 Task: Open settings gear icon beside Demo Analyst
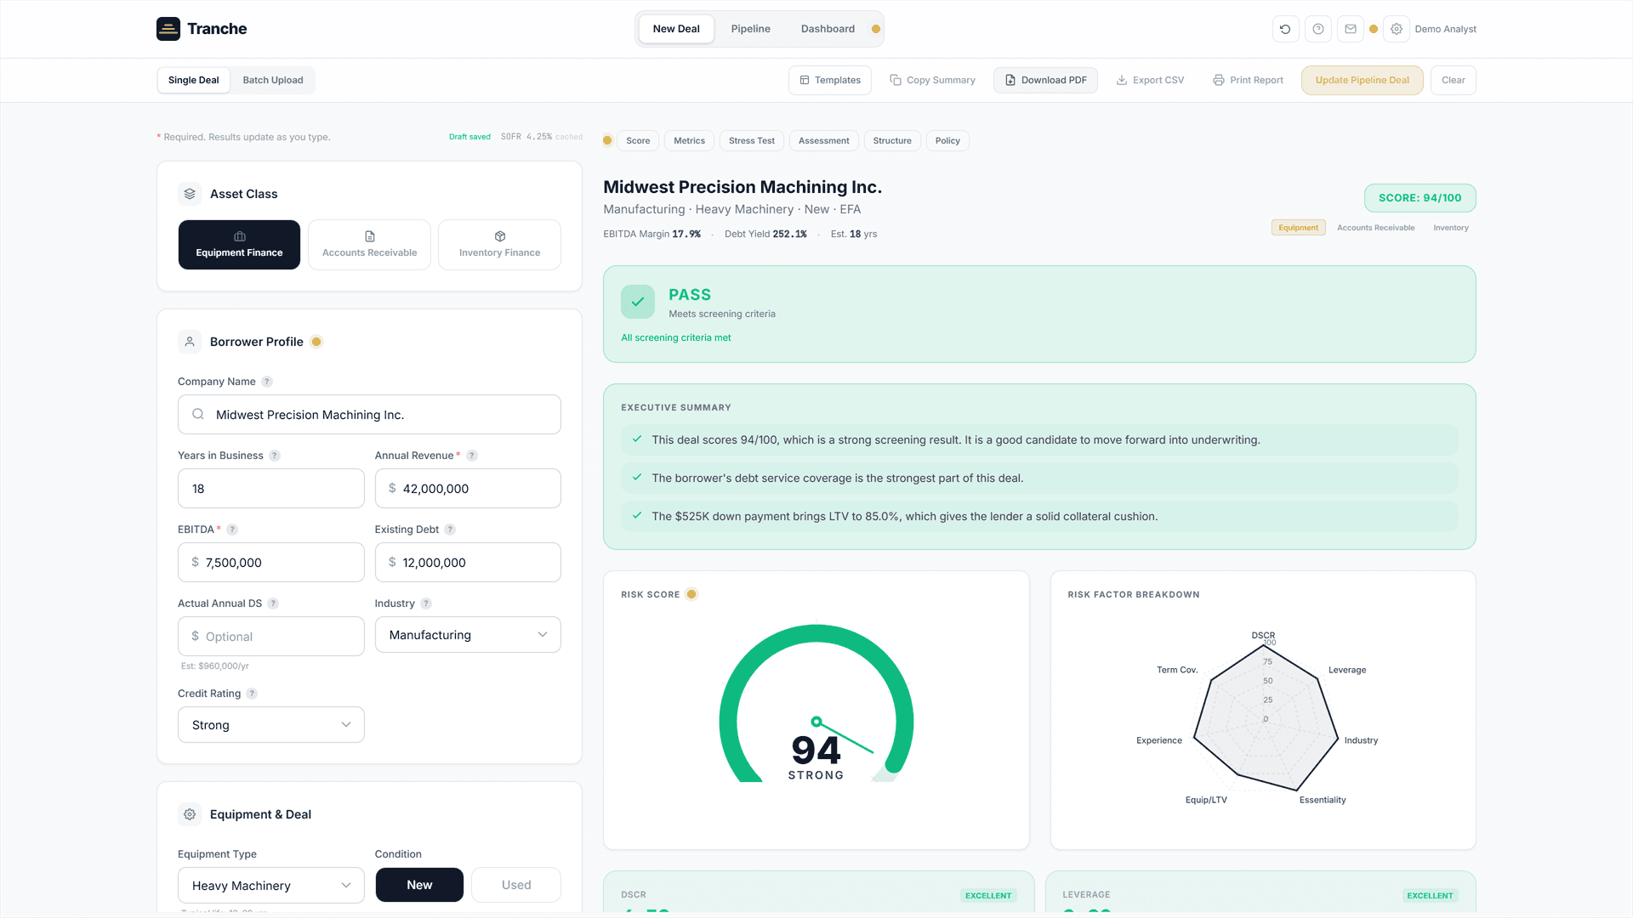click(x=1396, y=29)
